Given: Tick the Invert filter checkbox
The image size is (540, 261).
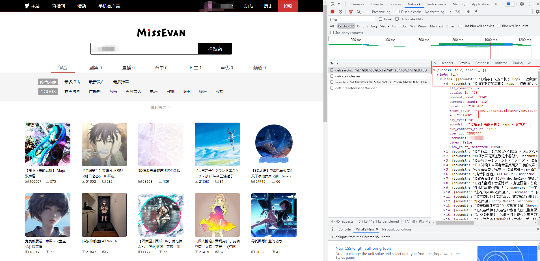Looking at the screenshot, I should 381,19.
